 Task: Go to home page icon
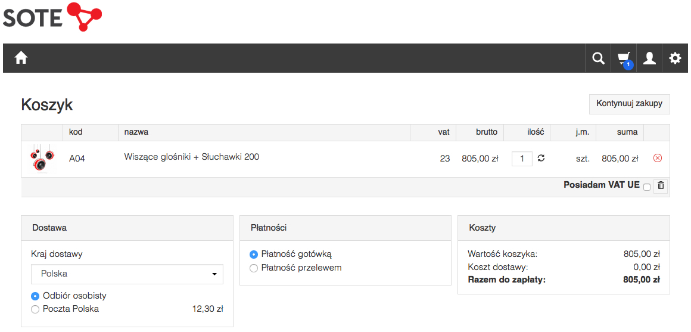pyautogui.click(x=21, y=58)
